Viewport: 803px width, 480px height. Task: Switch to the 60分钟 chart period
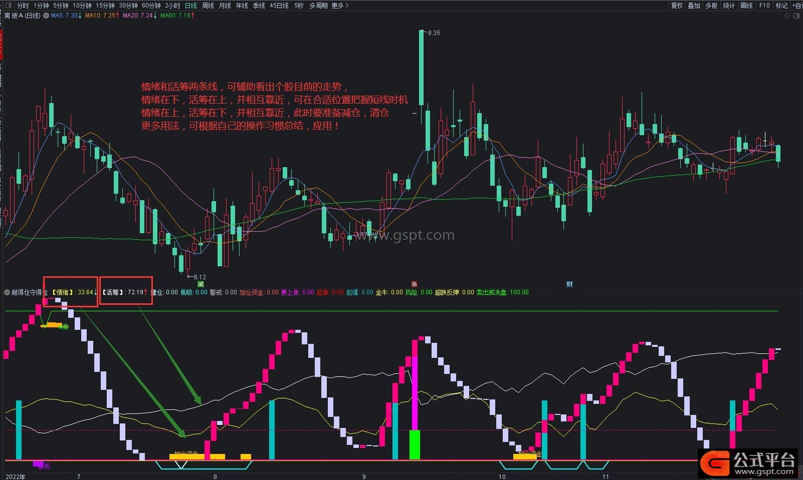151,6
